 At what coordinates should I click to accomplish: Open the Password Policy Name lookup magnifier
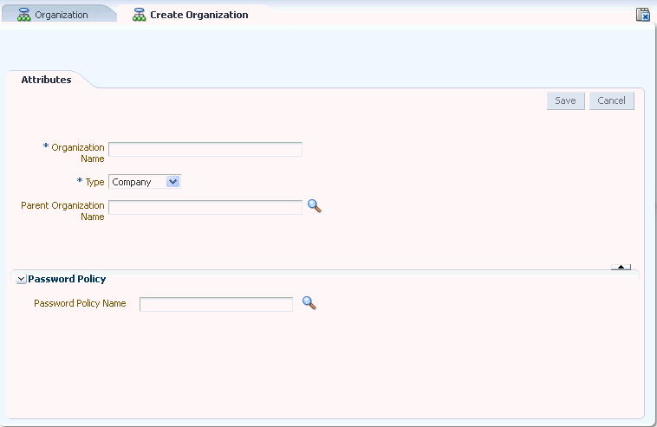[x=309, y=303]
